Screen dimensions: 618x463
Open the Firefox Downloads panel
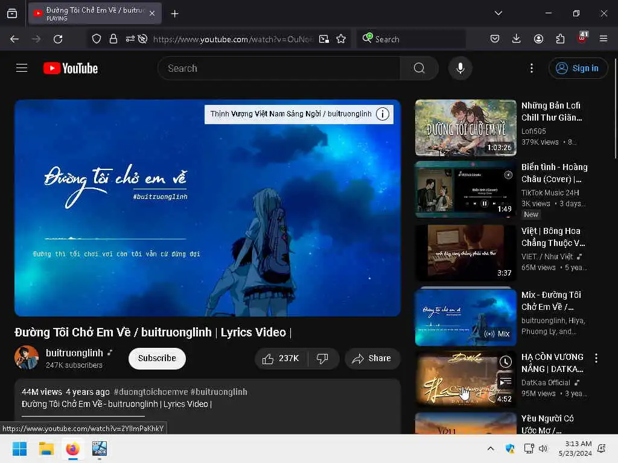coord(517,39)
